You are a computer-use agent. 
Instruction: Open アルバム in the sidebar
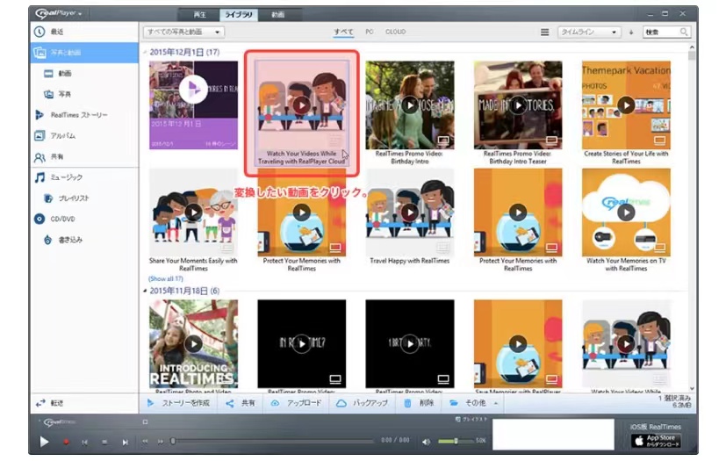coord(84,136)
